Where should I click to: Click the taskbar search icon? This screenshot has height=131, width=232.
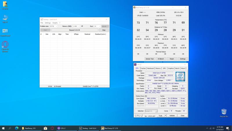point(10,128)
